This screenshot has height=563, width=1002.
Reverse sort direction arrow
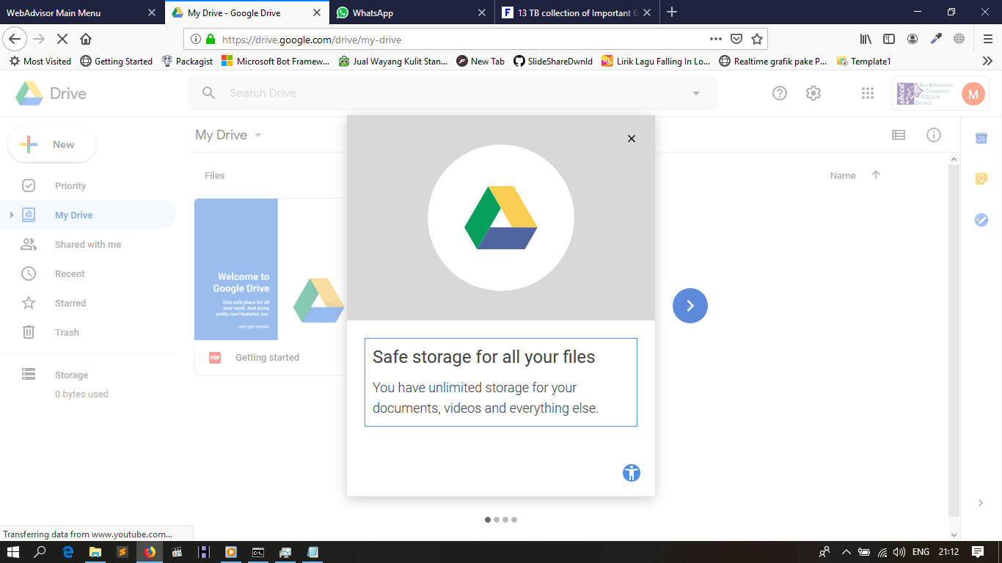[x=875, y=175]
